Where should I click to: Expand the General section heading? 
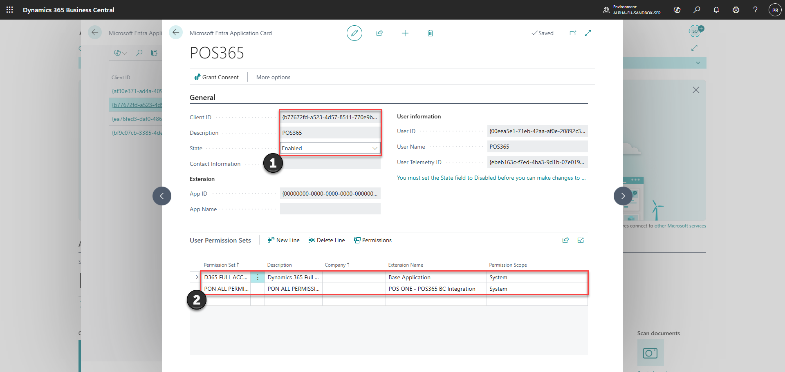[x=202, y=97]
